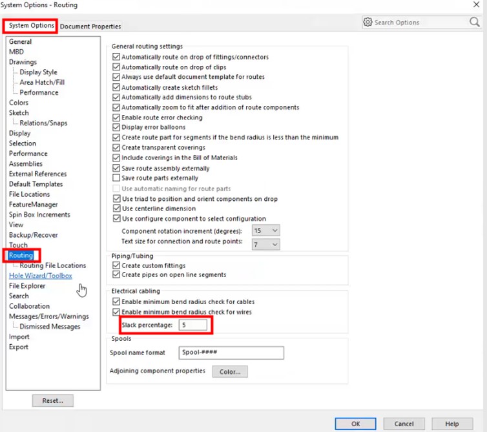The image size is (487, 432).
Task: Open Routing File Locations sub-item
Action: 52,265
